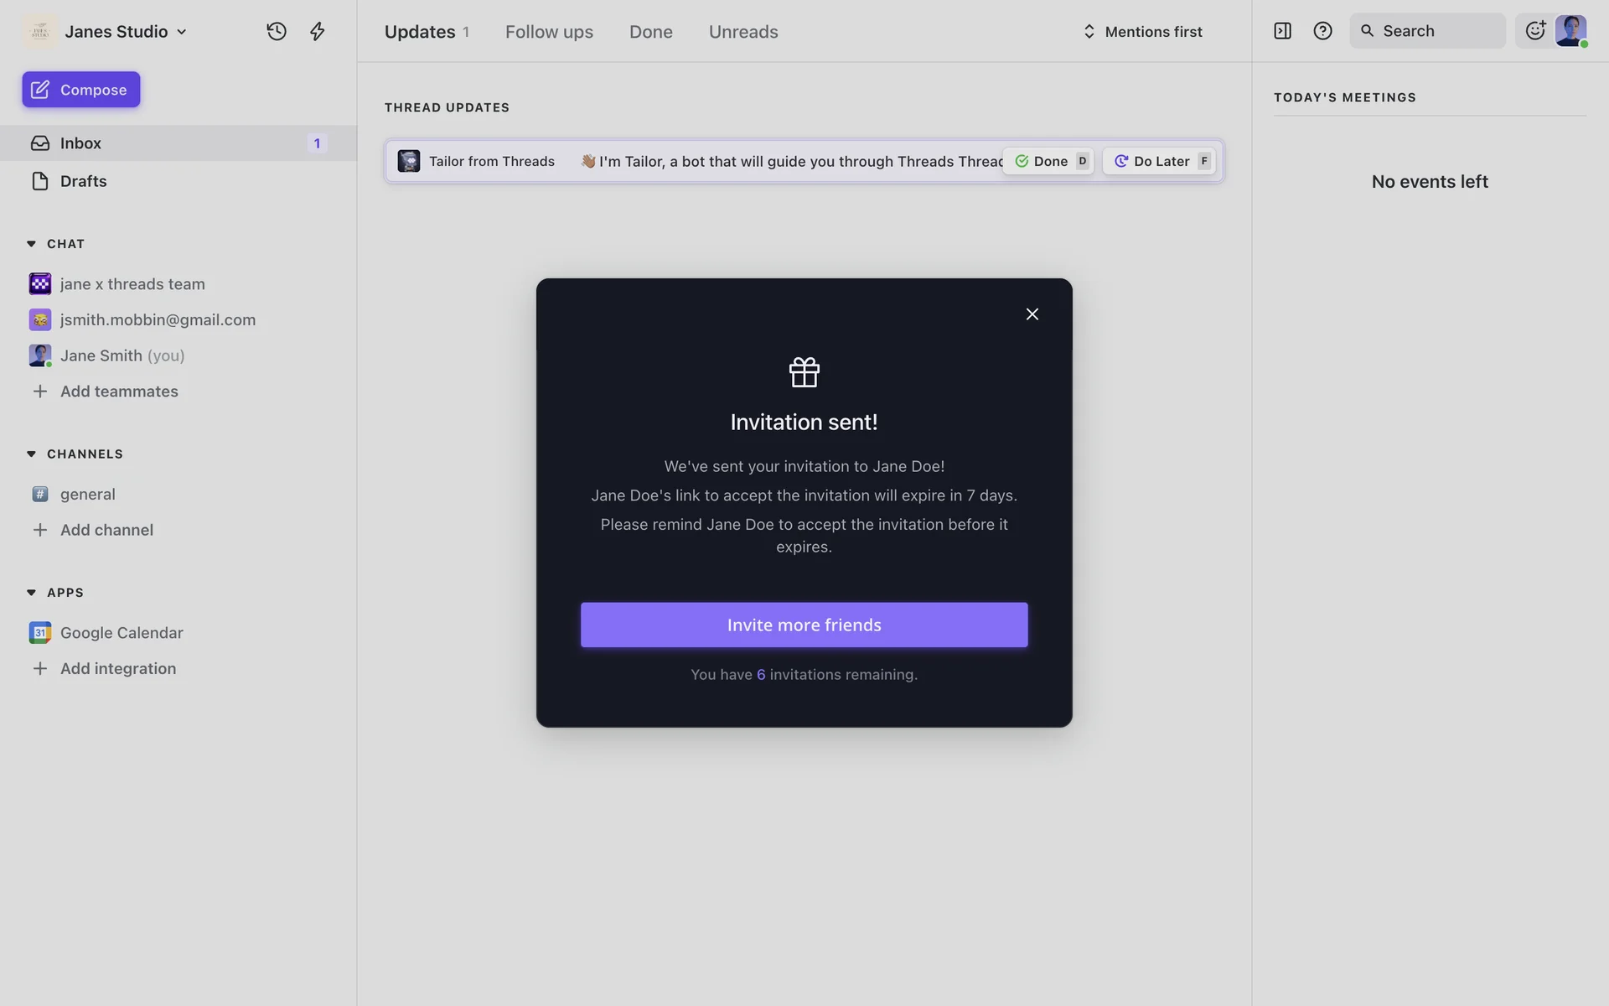Click the Invite more friends button

(804, 625)
